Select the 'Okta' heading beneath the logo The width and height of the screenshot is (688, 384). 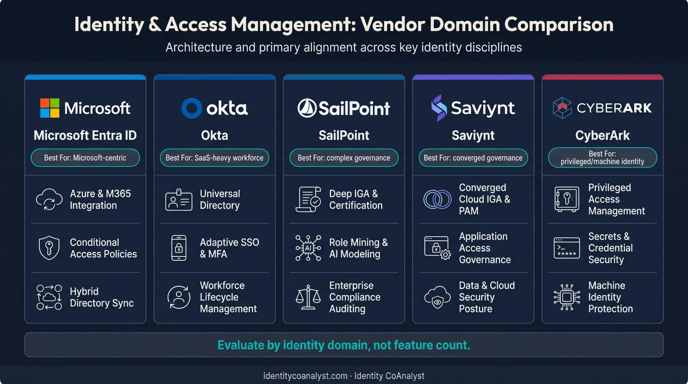[x=215, y=135]
